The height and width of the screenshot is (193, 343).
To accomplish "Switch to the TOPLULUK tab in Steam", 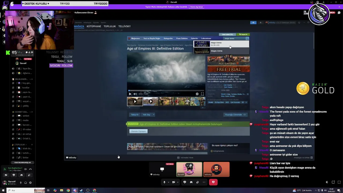I will coord(110,26).
